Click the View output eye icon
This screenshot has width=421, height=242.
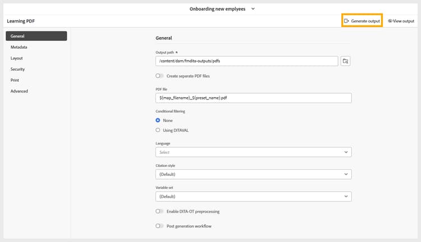(390, 21)
